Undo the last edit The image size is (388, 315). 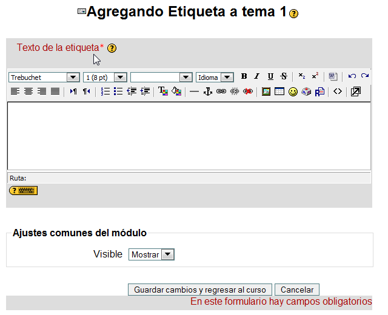pos(352,76)
